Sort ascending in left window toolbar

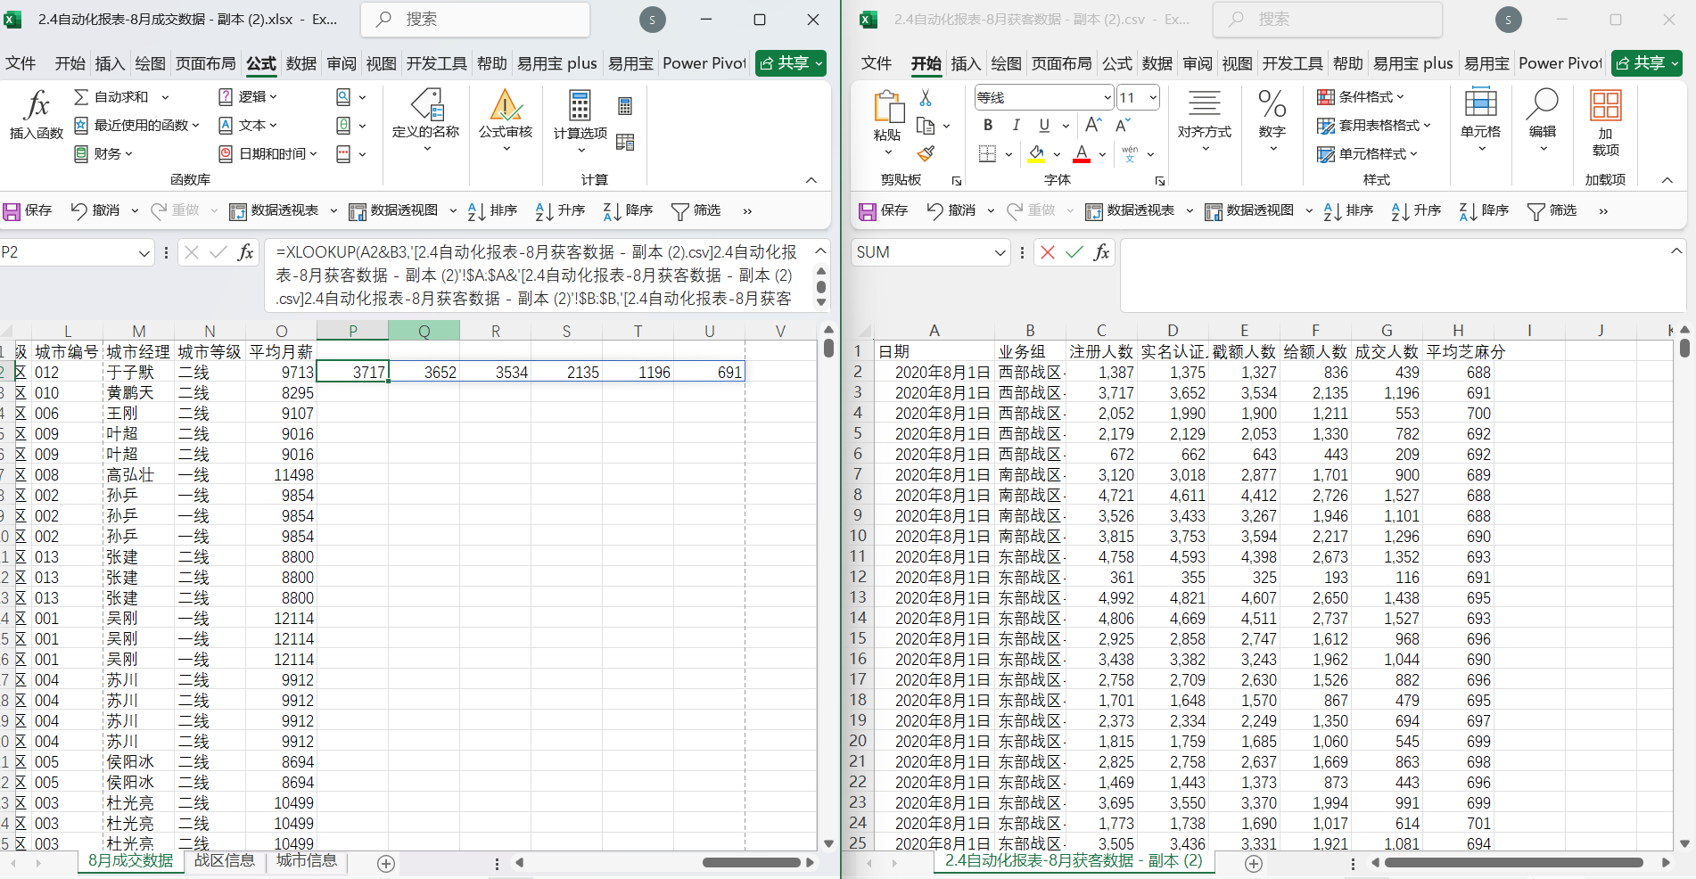pos(560,210)
